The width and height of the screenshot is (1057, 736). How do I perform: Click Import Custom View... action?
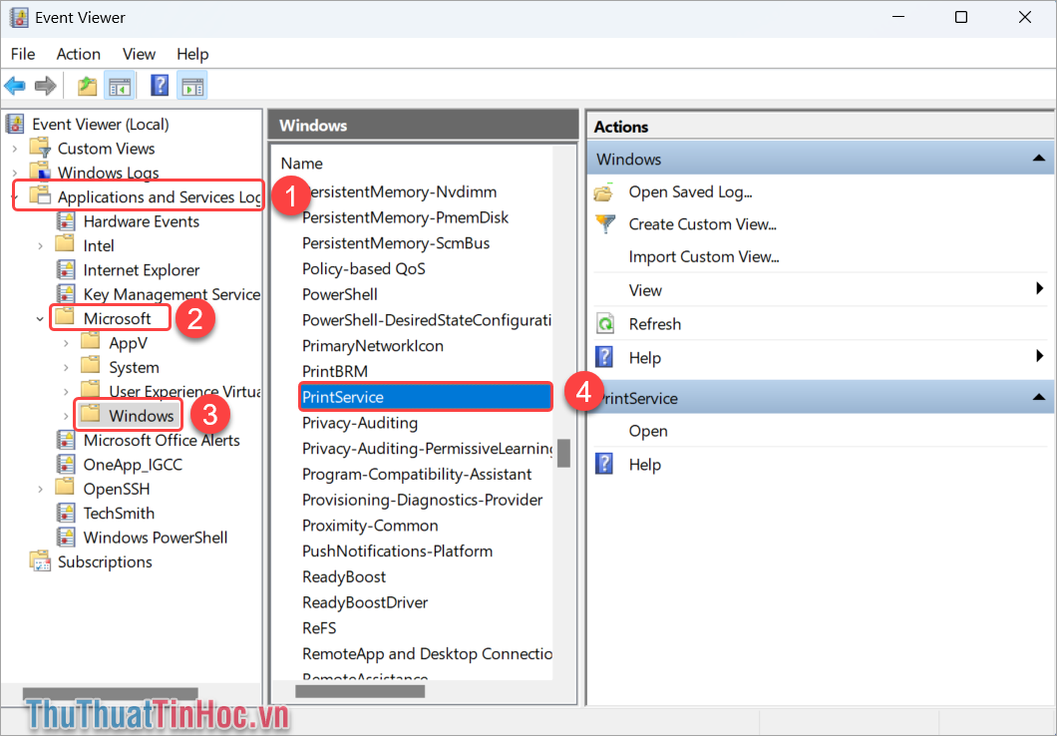tap(704, 256)
